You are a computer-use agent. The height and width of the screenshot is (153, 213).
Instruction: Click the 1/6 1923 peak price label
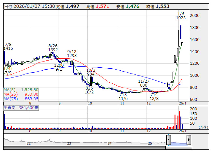(181, 16)
